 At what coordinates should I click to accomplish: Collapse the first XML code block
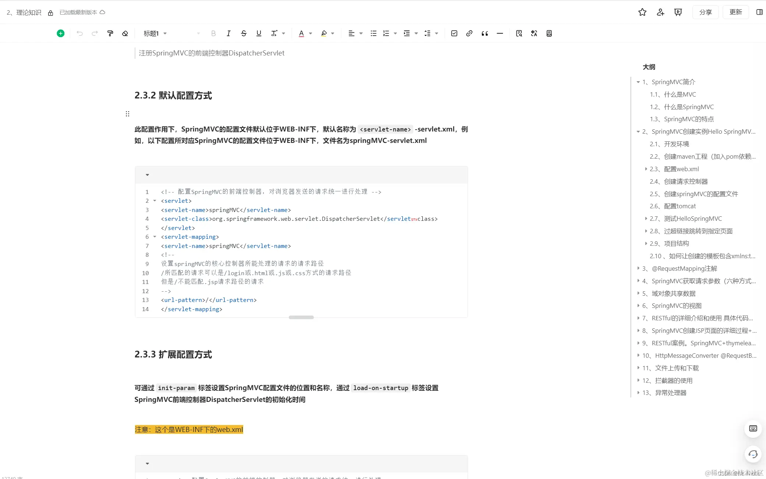147,175
